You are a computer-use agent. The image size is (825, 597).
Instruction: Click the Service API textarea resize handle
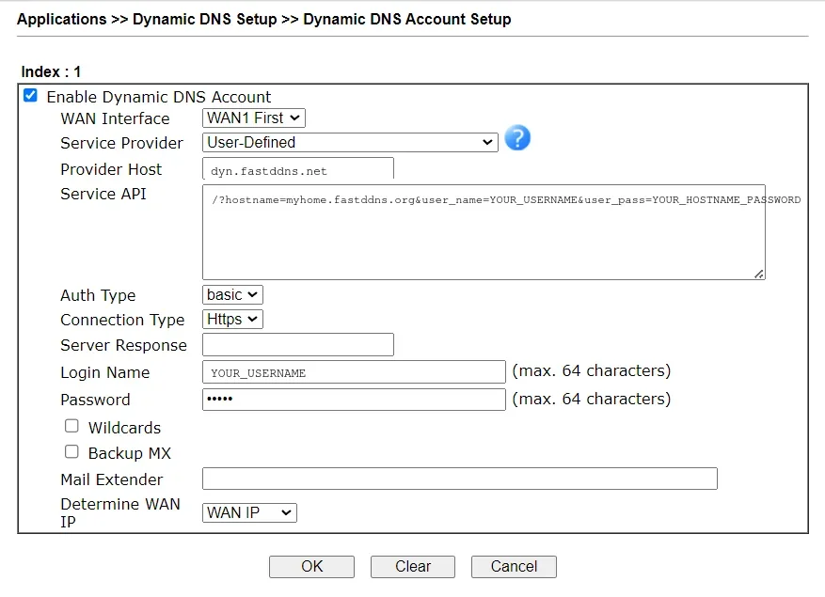759,274
